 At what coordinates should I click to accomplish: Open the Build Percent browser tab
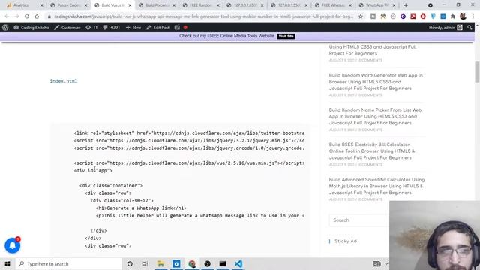point(157,5)
